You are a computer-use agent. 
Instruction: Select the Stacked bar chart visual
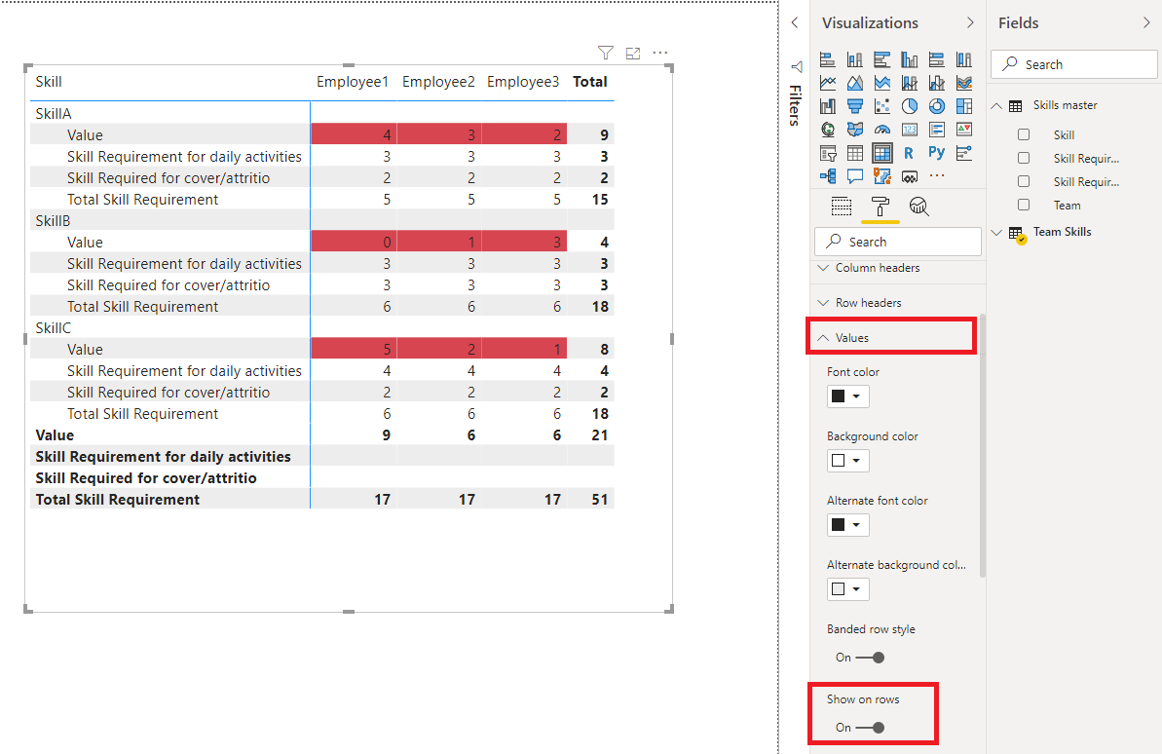click(828, 59)
